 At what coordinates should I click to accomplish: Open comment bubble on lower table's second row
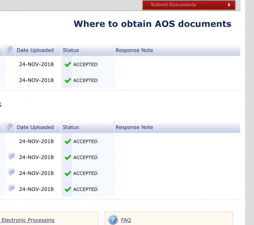[x=11, y=156]
